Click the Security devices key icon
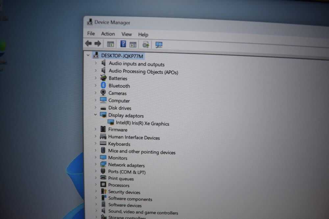The height and width of the screenshot is (219, 329). click(104, 191)
